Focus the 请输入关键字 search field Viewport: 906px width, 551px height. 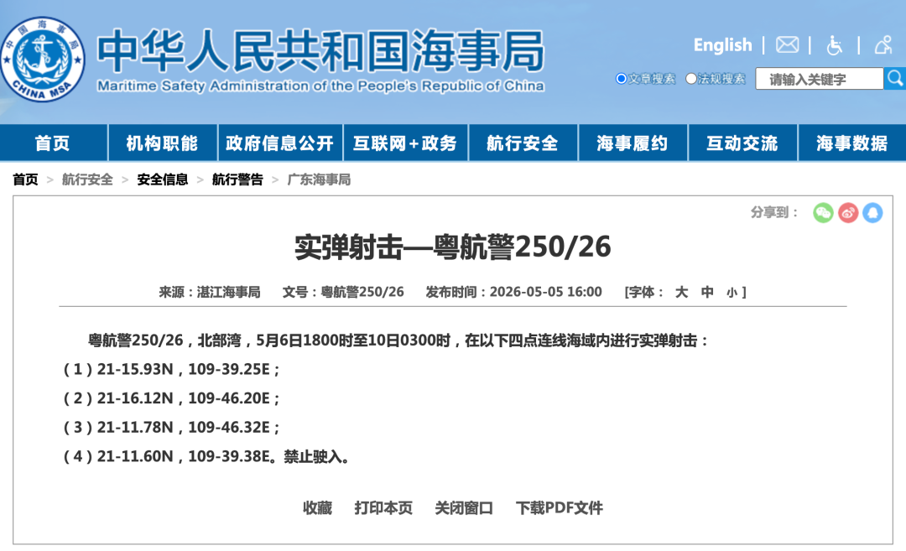point(820,79)
